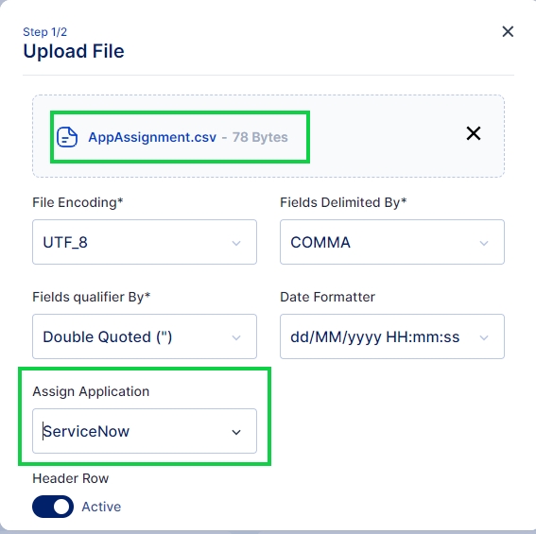536x534 pixels.
Task: Open the File Encoding UTF_8 dropdown
Action: click(x=145, y=242)
